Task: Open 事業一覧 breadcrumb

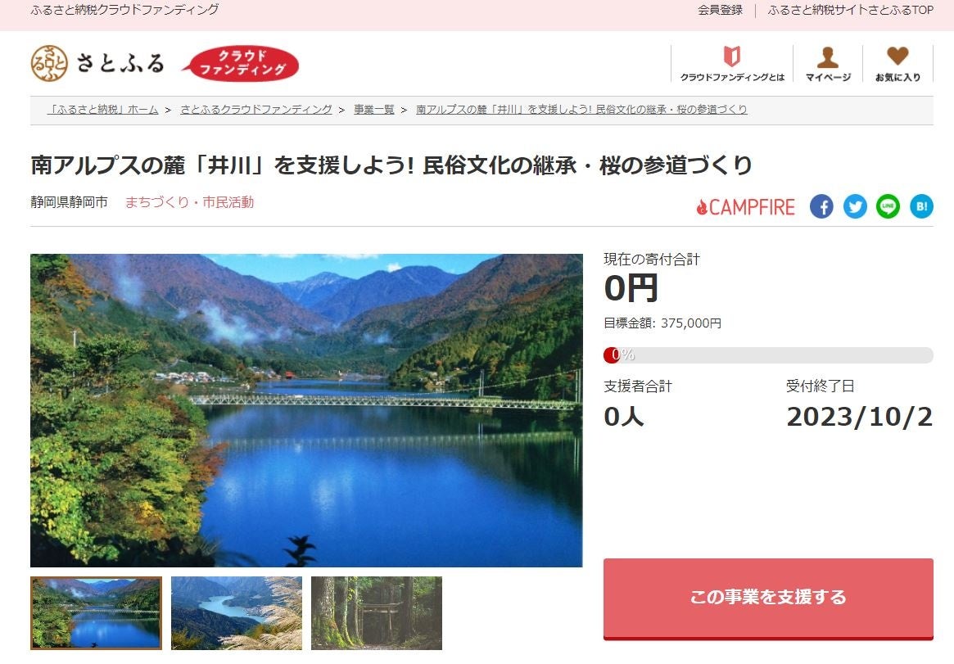Action: pyautogui.click(x=374, y=110)
